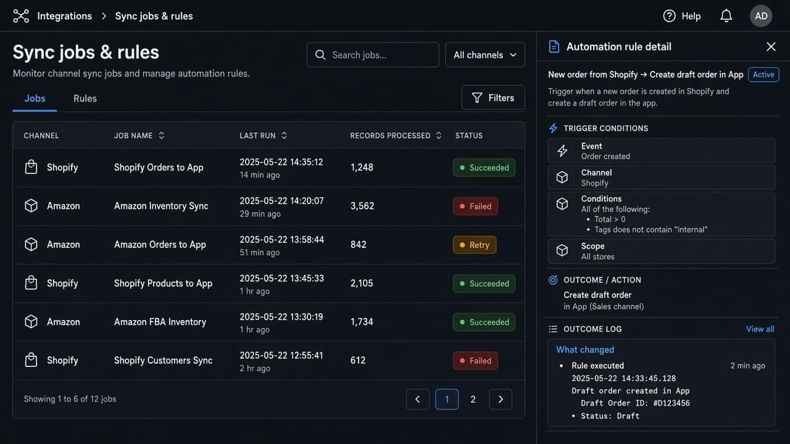This screenshot has height=444, width=790.
Task: Click the 3,562 records processed value
Action: pyautogui.click(x=362, y=206)
